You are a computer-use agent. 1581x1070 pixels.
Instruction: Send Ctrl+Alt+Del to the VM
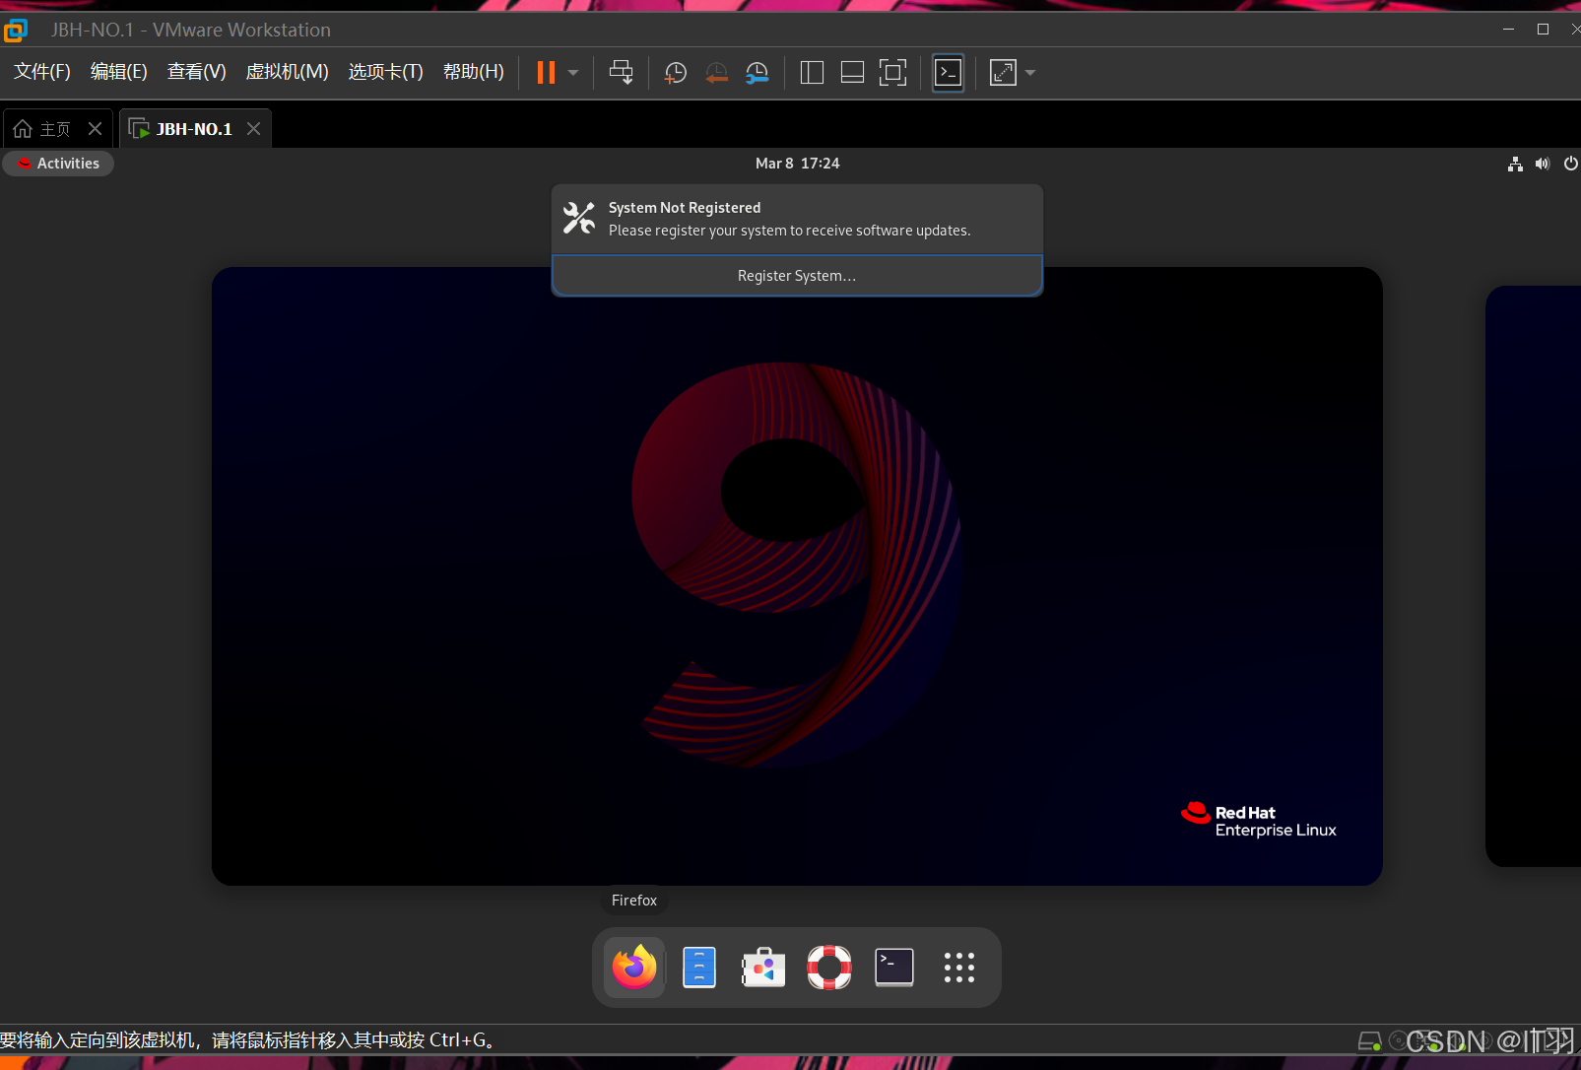(x=622, y=72)
